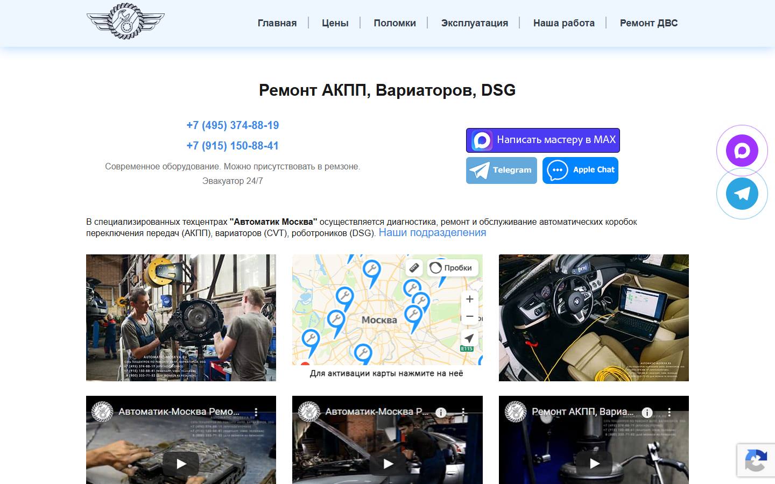Click the Написать мастеру в MAX button
The image size is (775, 484).
click(543, 140)
